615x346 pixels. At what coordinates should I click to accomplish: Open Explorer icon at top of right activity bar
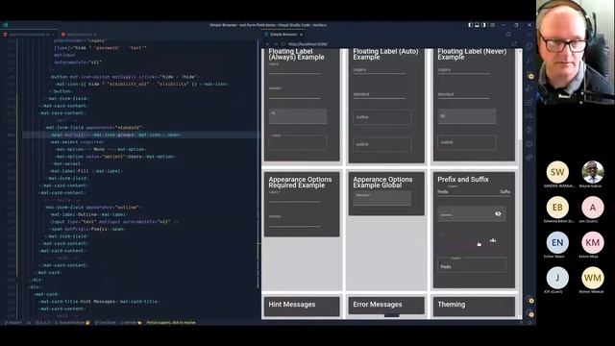point(529,46)
